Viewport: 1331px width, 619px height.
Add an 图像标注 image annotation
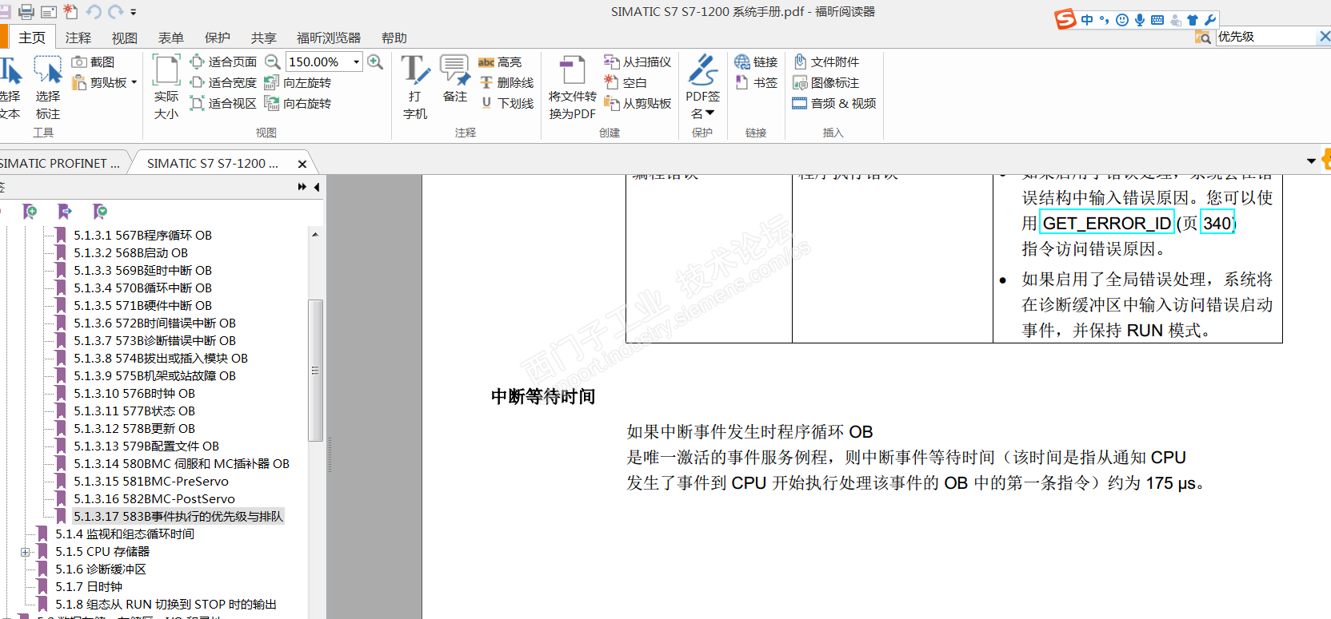[826, 82]
